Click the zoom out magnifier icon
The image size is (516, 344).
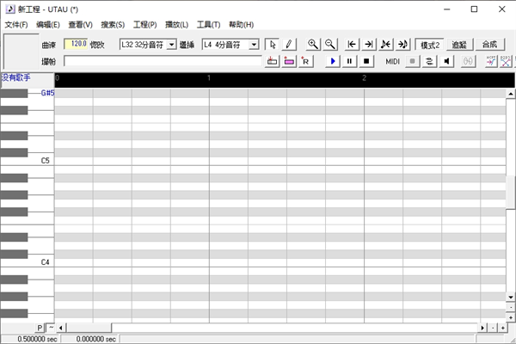pos(329,44)
